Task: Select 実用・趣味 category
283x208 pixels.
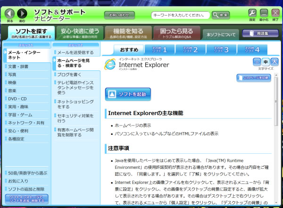Action: click(27, 107)
